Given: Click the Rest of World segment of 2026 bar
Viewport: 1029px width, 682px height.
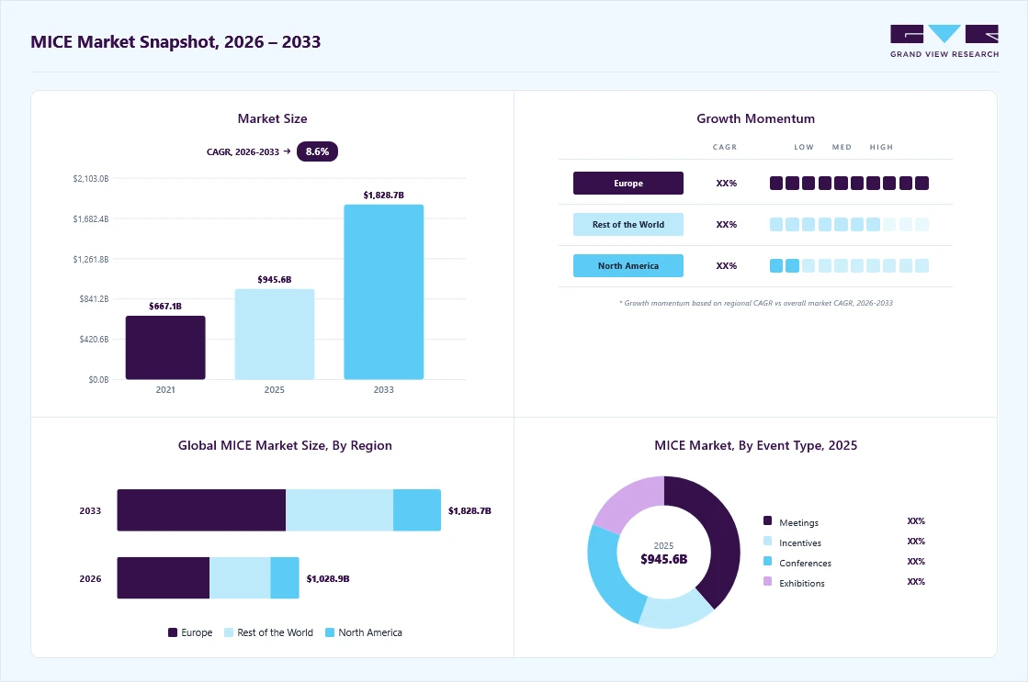Looking at the screenshot, I should (240, 577).
